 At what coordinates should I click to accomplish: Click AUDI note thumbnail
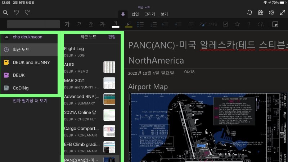click(x=109, y=67)
